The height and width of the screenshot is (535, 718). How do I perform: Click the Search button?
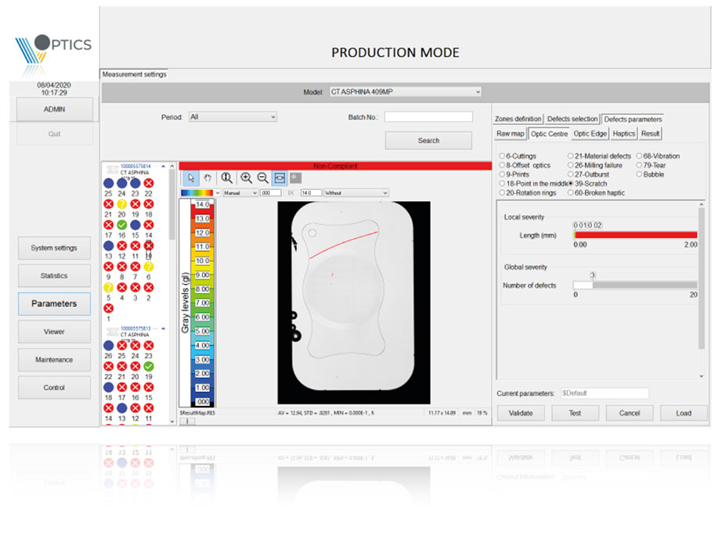pyautogui.click(x=428, y=141)
